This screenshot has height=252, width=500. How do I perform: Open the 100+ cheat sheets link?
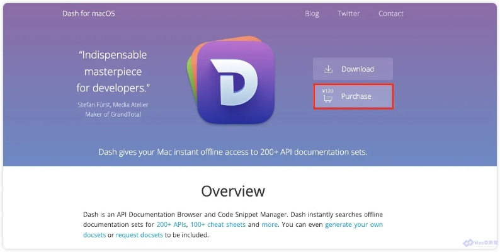coord(218,225)
